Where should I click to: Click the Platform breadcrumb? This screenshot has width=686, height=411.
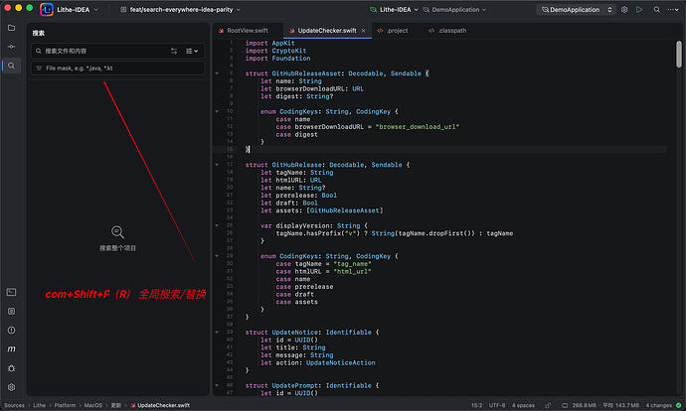point(65,405)
